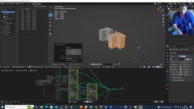Viewport: 194px width, 109px height.
Task: Select the Face domain in spreadsheet
Action: tap(8, 17)
